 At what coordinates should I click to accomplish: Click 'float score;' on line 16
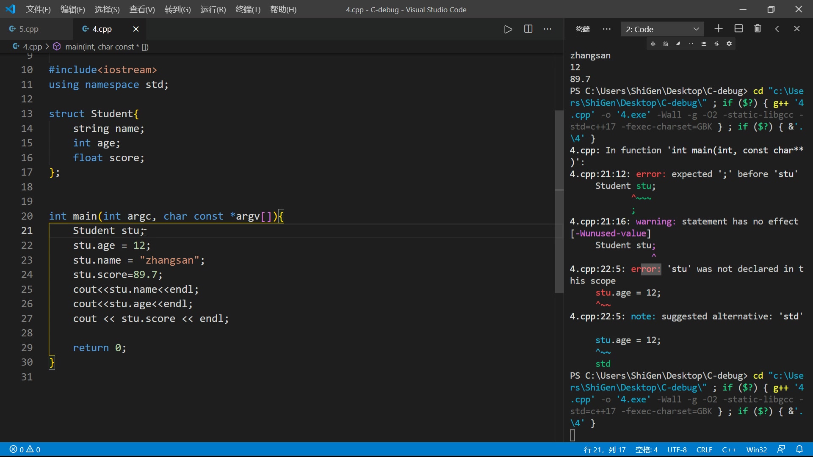108,158
